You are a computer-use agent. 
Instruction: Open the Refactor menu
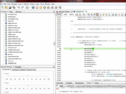coord(26,4)
